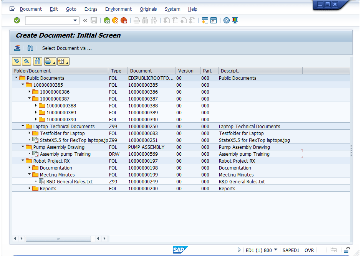Screen dimensions: 361x257
Task: Click the double-arrow icon beside the status bar lock
Action: pyautogui.click(x=334, y=250)
